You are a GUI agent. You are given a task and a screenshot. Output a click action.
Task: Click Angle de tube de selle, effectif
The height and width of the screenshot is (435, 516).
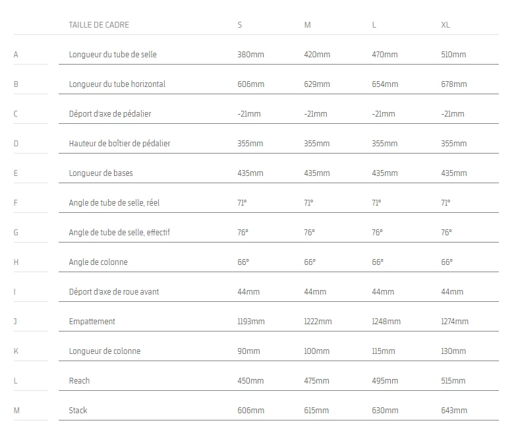point(119,233)
